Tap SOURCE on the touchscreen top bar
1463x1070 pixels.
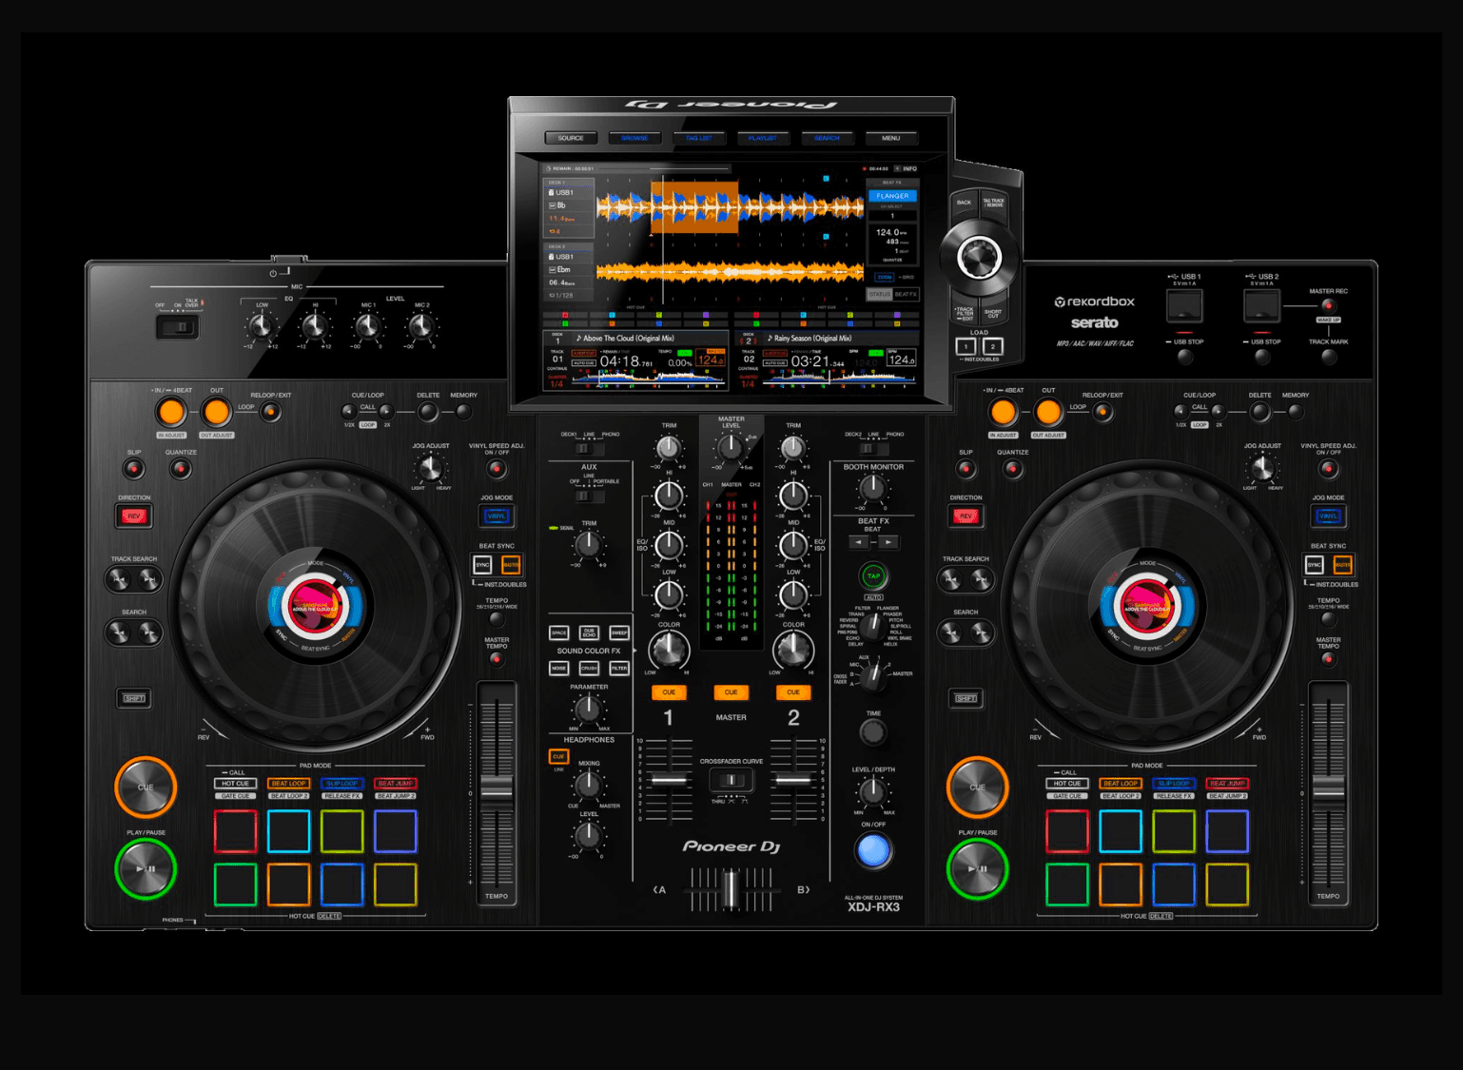coord(571,138)
